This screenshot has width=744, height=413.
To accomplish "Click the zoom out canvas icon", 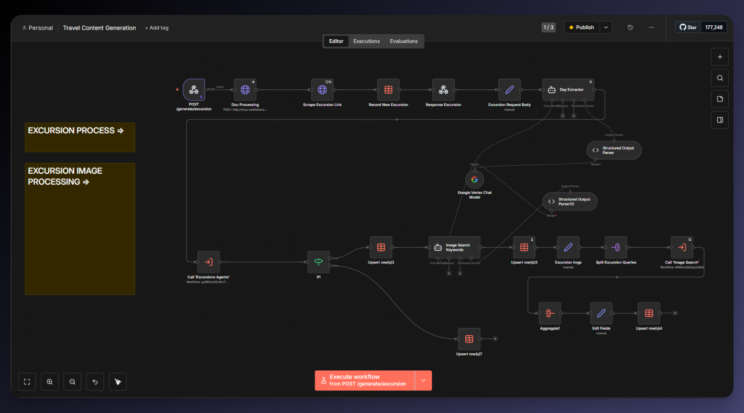I will tap(72, 382).
